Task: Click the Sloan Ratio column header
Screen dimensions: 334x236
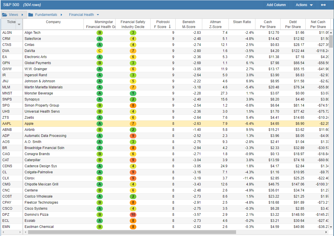Action: coord(242,22)
